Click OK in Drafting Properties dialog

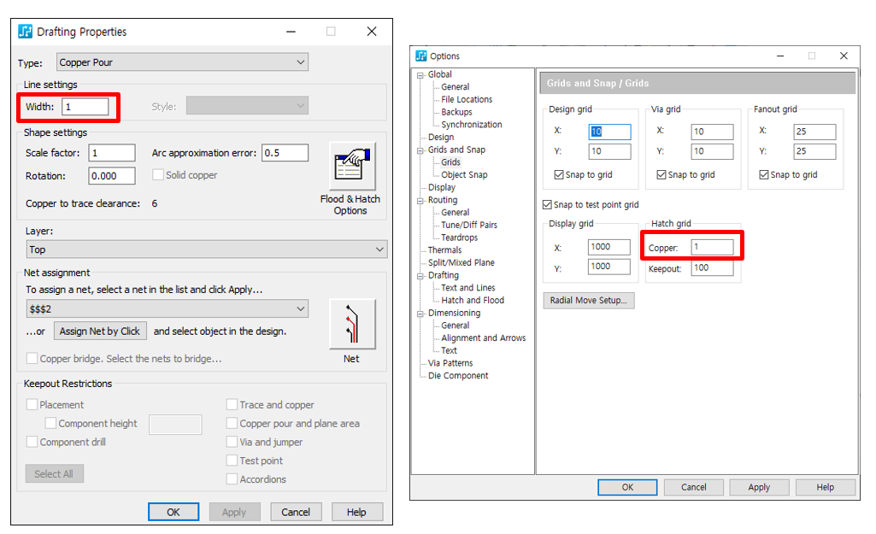point(173,512)
